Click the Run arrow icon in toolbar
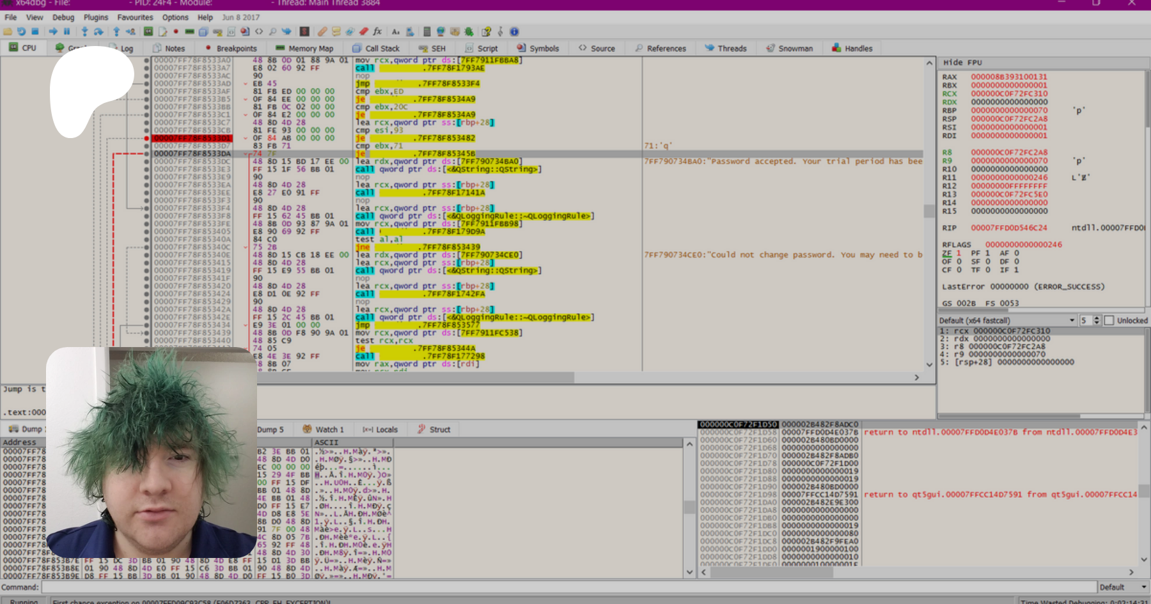The image size is (1151, 604). [x=53, y=31]
